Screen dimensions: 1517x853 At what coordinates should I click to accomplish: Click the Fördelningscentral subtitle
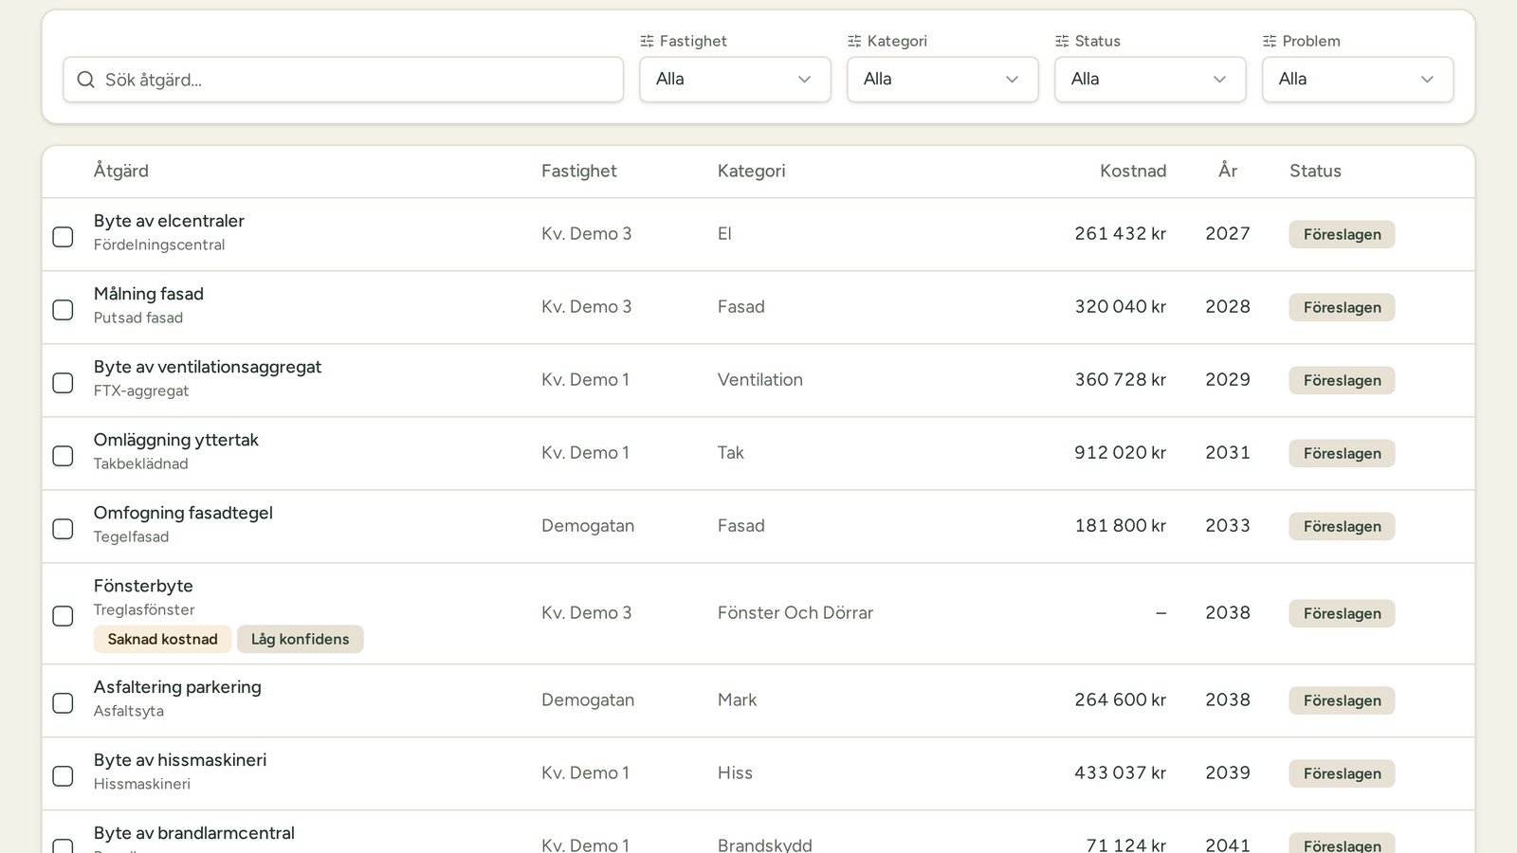point(159,245)
